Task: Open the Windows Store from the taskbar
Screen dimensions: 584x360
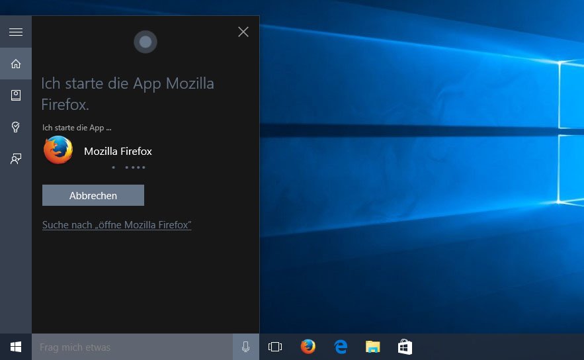Action: pyautogui.click(x=405, y=347)
